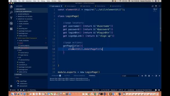Kill terminal with trash icon

click(x=149, y=76)
